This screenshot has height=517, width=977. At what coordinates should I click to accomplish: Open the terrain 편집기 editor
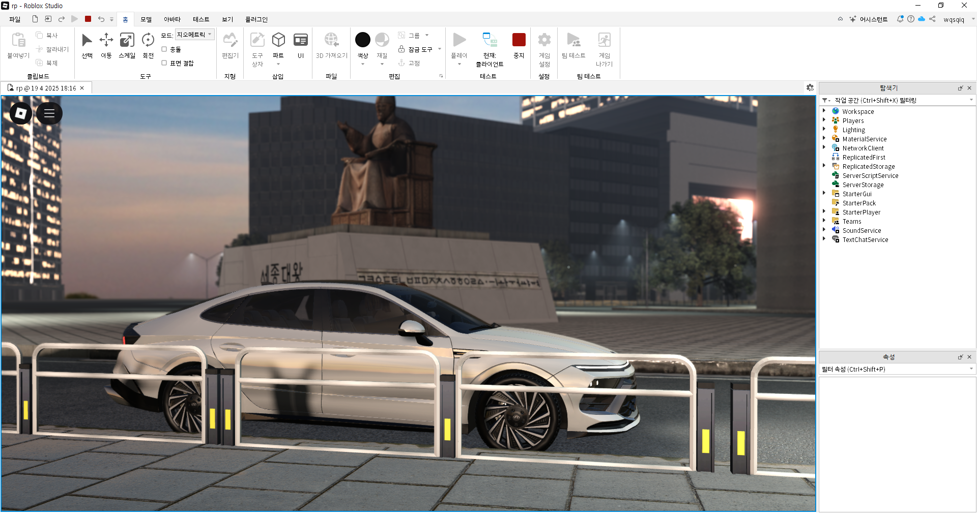click(230, 46)
